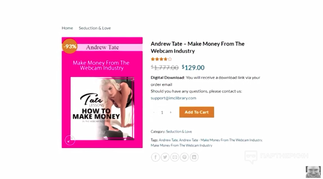Click the face avatar thumbnail in corner
Screen dimensions: 323x179
click(313, 172)
